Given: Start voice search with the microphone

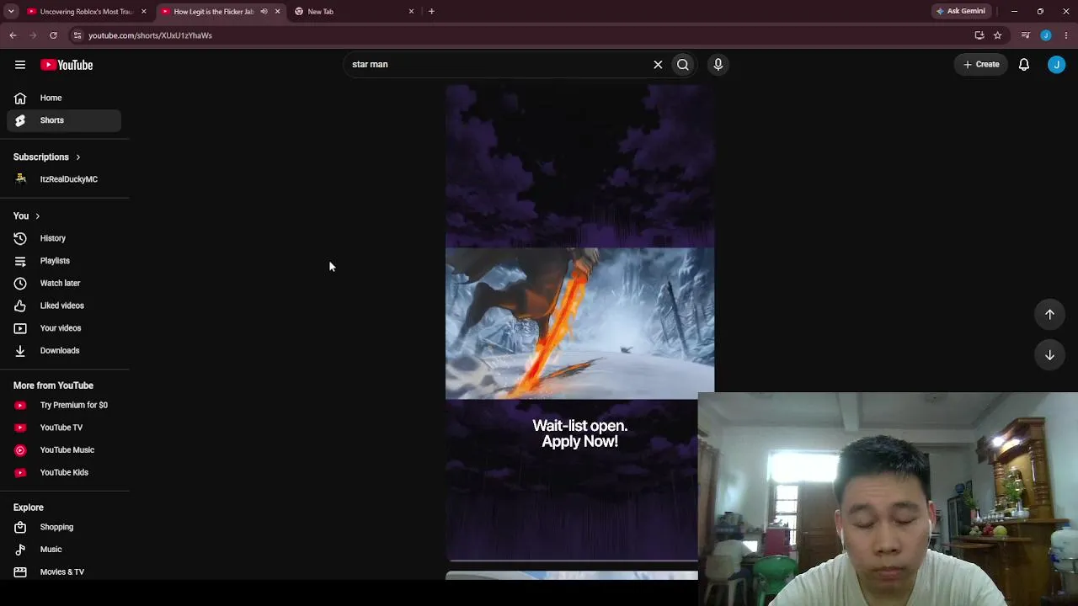Looking at the screenshot, I should (x=718, y=65).
